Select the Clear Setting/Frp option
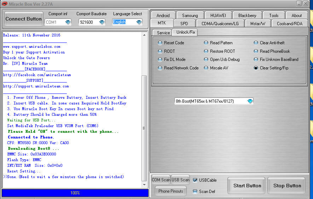Screen dimensions: 313x199 click(256, 68)
